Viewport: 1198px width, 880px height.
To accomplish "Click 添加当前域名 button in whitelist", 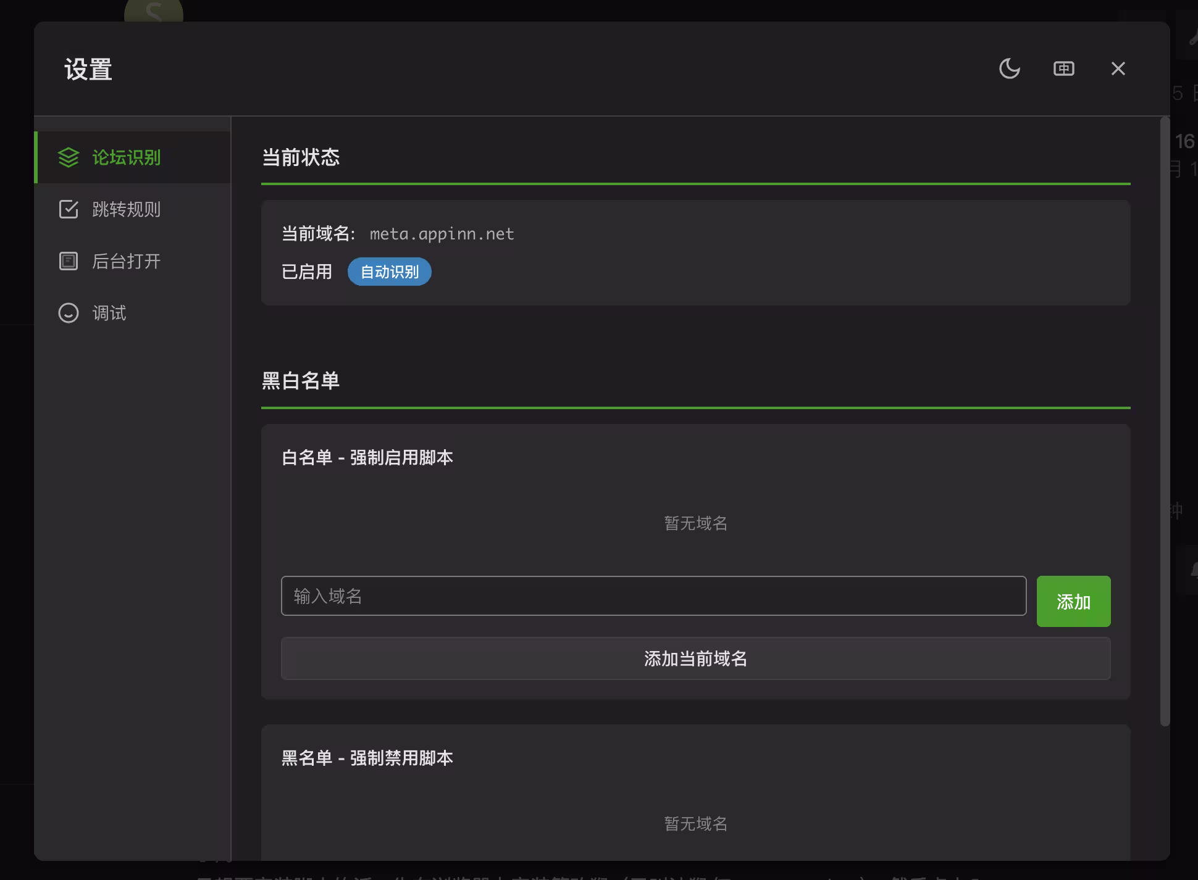I will 695,658.
